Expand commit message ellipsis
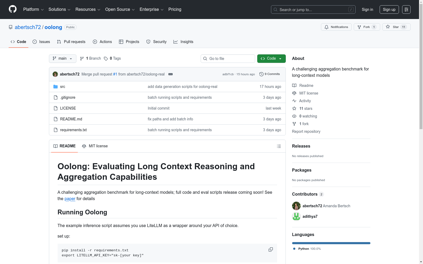423x264 pixels. coord(171,74)
